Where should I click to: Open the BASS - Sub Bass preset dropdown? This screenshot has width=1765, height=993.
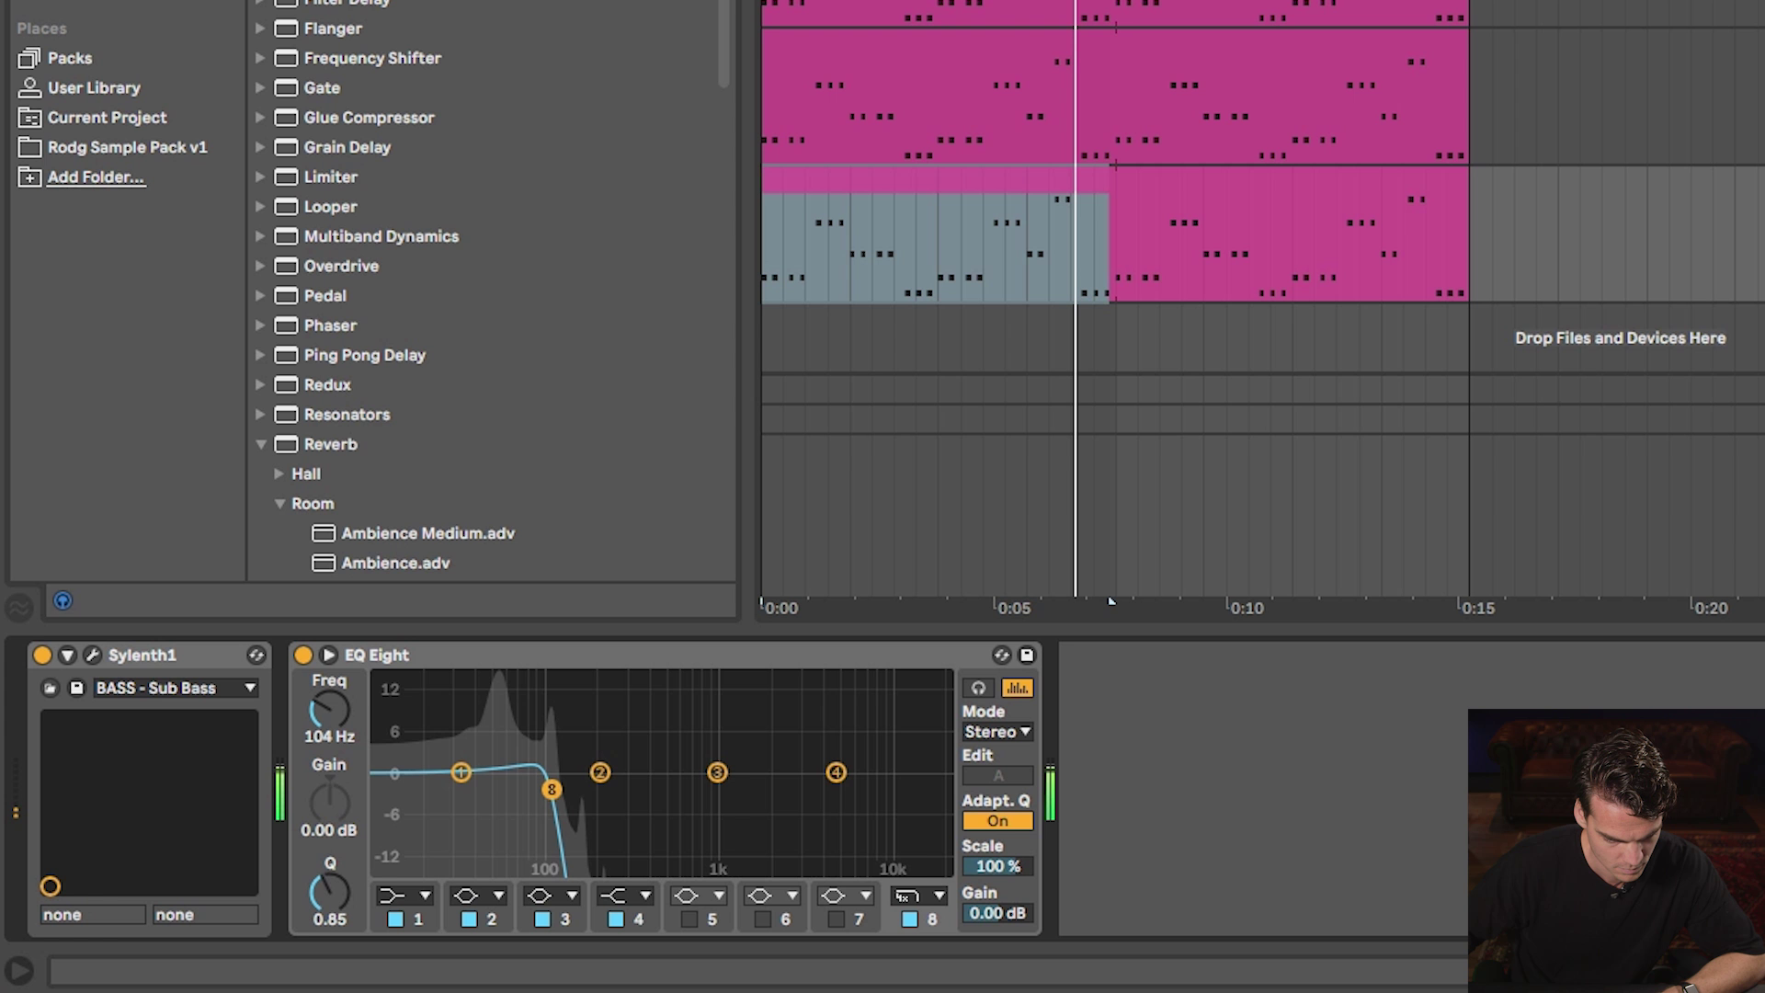pyautogui.click(x=249, y=688)
